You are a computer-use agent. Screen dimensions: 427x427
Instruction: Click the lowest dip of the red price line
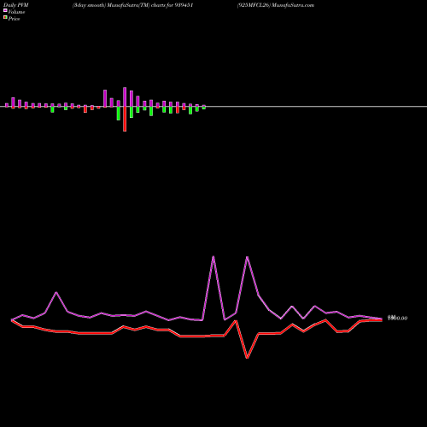point(247,357)
